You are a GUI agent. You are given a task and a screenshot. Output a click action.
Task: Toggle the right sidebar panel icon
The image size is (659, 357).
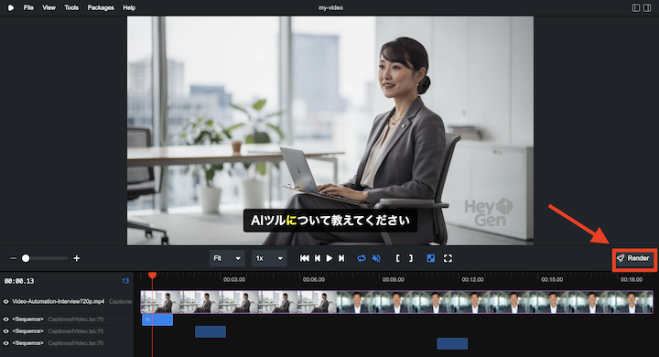tap(647, 7)
